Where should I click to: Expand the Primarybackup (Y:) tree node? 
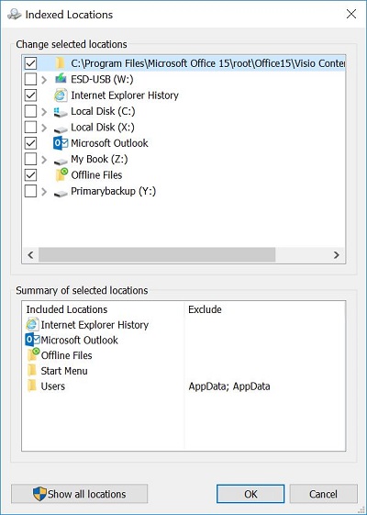44,192
